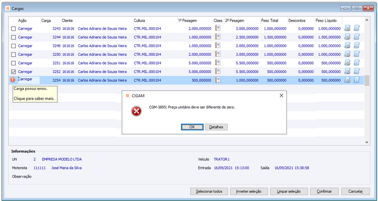The image size is (378, 201).
Task: Click red error icon on carga 3254
Action: (13, 80)
